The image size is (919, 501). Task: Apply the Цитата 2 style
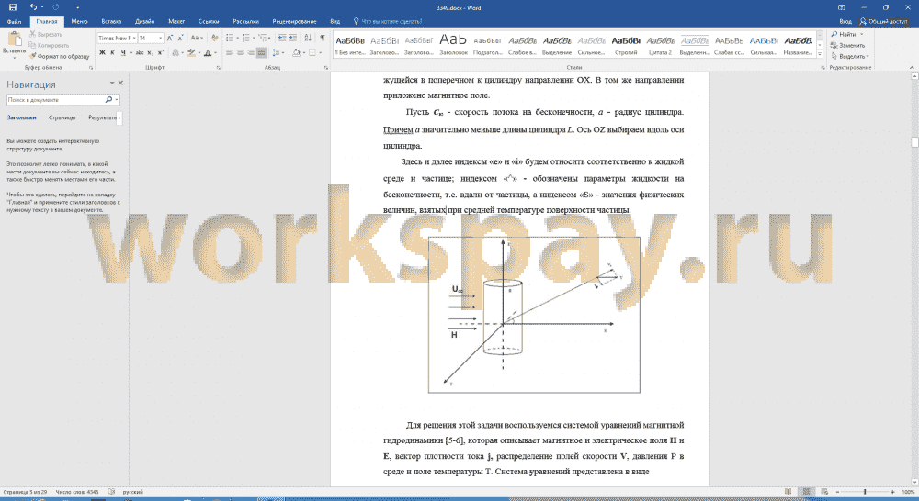660,44
